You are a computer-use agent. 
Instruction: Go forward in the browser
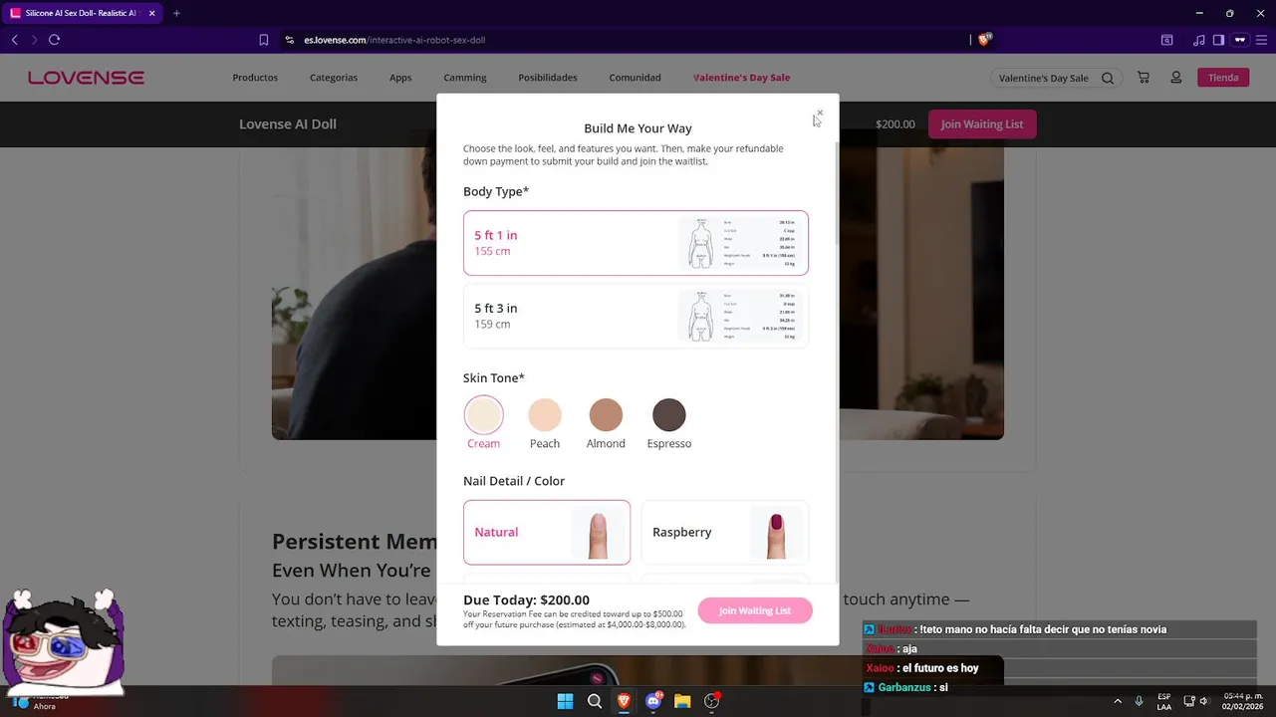pyautogui.click(x=34, y=40)
